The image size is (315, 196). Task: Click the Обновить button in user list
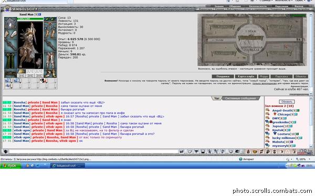287,102
